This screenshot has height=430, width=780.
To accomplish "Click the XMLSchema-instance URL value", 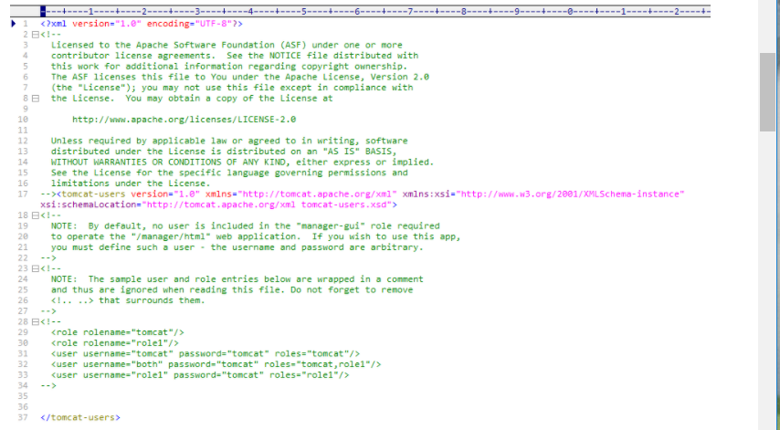I will tap(571, 194).
